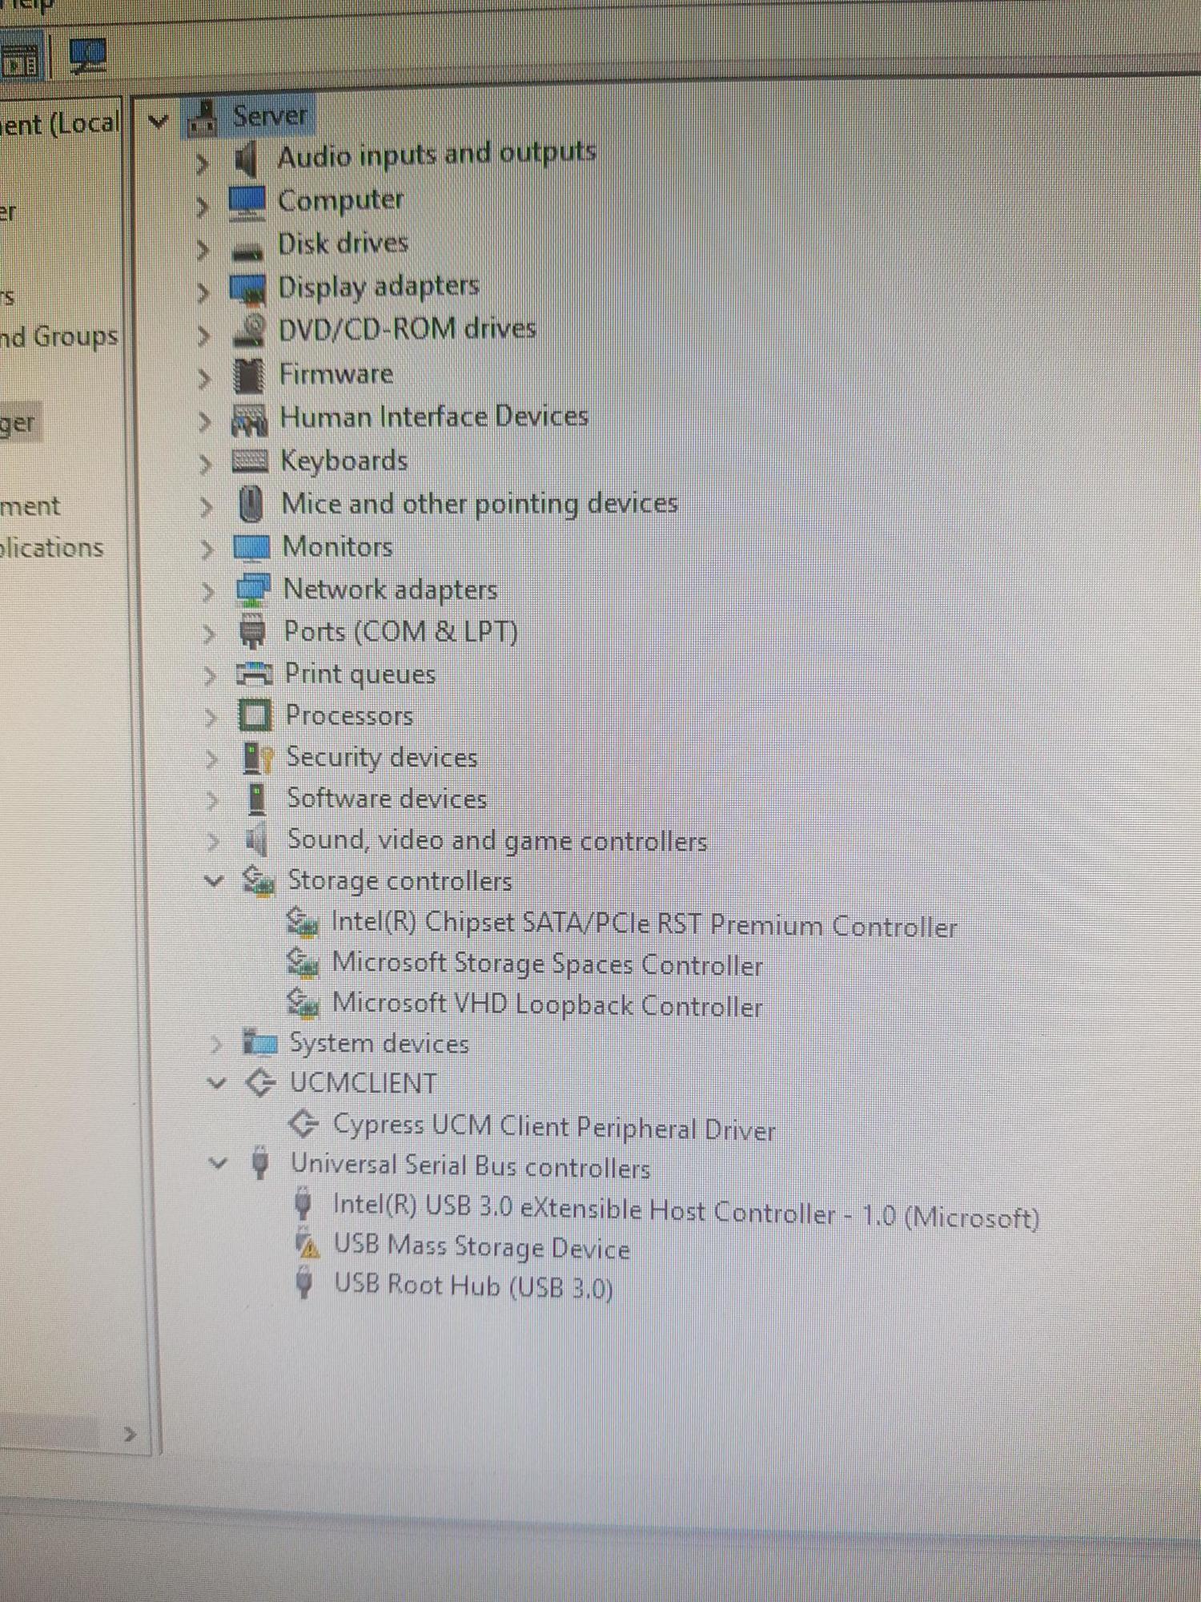Click the DVD/CD-ROM drives disc icon

[249, 331]
